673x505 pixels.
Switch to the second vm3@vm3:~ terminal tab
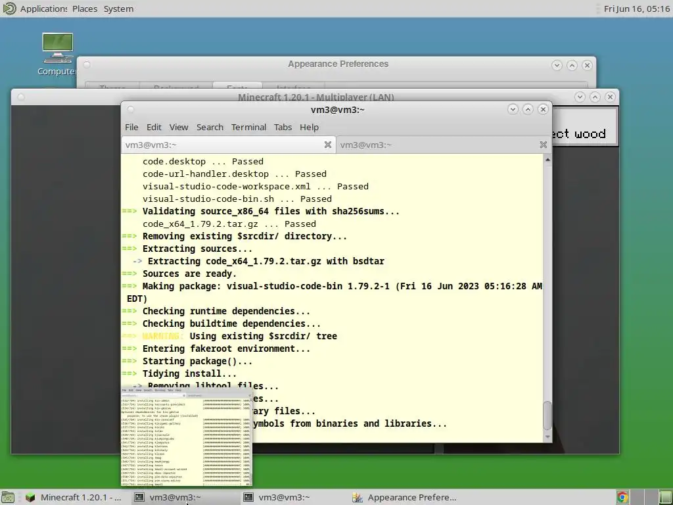point(444,145)
